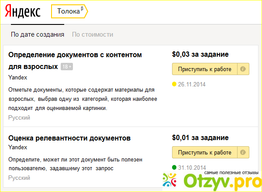Image resolution: width=262 pixels, height=192 pixels.
Task: Click info icon beside the $0,03 task button
Action: 243,69
